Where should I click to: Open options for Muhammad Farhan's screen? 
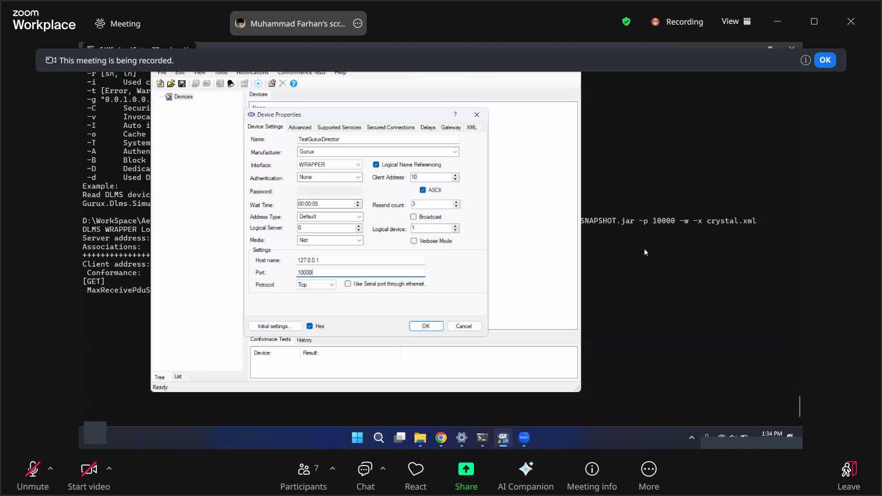(x=358, y=23)
